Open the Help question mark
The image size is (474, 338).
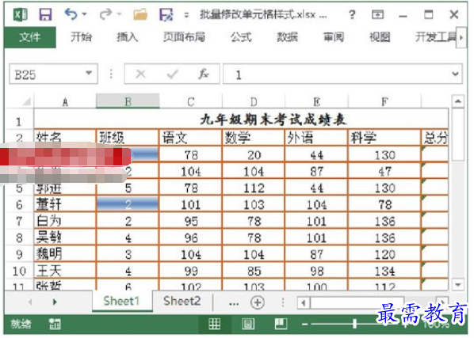pyautogui.click(x=352, y=14)
